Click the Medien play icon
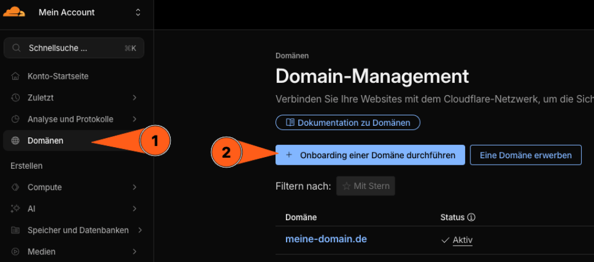Image resolution: width=594 pixels, height=262 pixels. [16, 252]
